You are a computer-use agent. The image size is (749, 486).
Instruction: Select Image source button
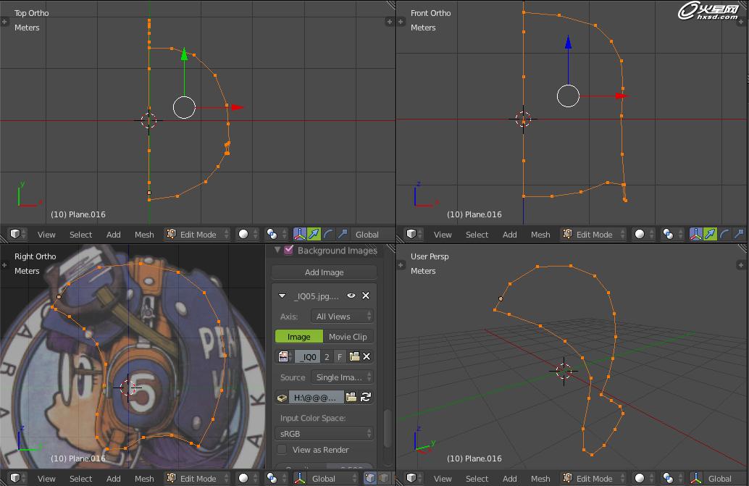pos(299,337)
